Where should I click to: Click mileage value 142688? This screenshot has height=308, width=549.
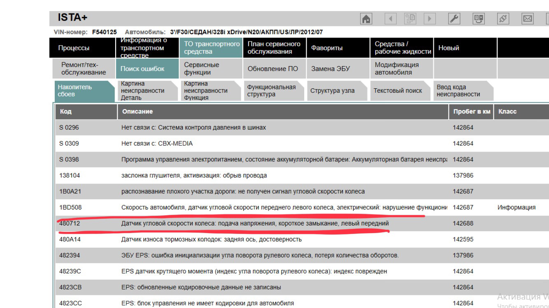tap(463, 224)
